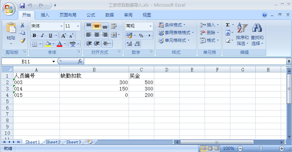Click in the formula bar
The height and width of the screenshot is (152, 292).
coord(185,61)
